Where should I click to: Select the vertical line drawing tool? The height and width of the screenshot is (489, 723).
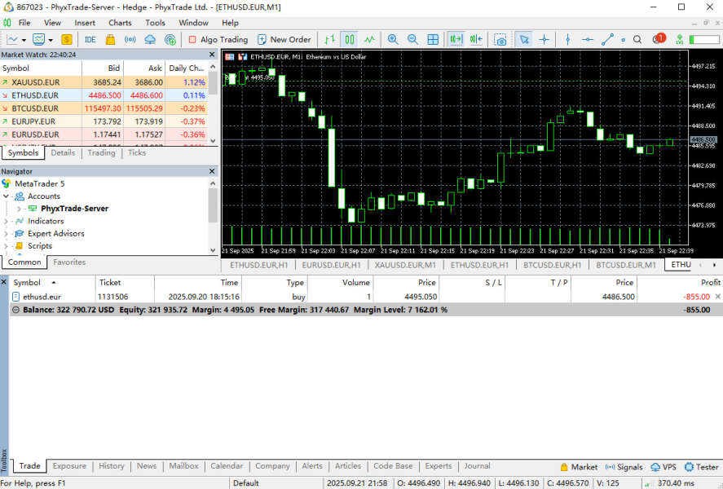(568, 39)
